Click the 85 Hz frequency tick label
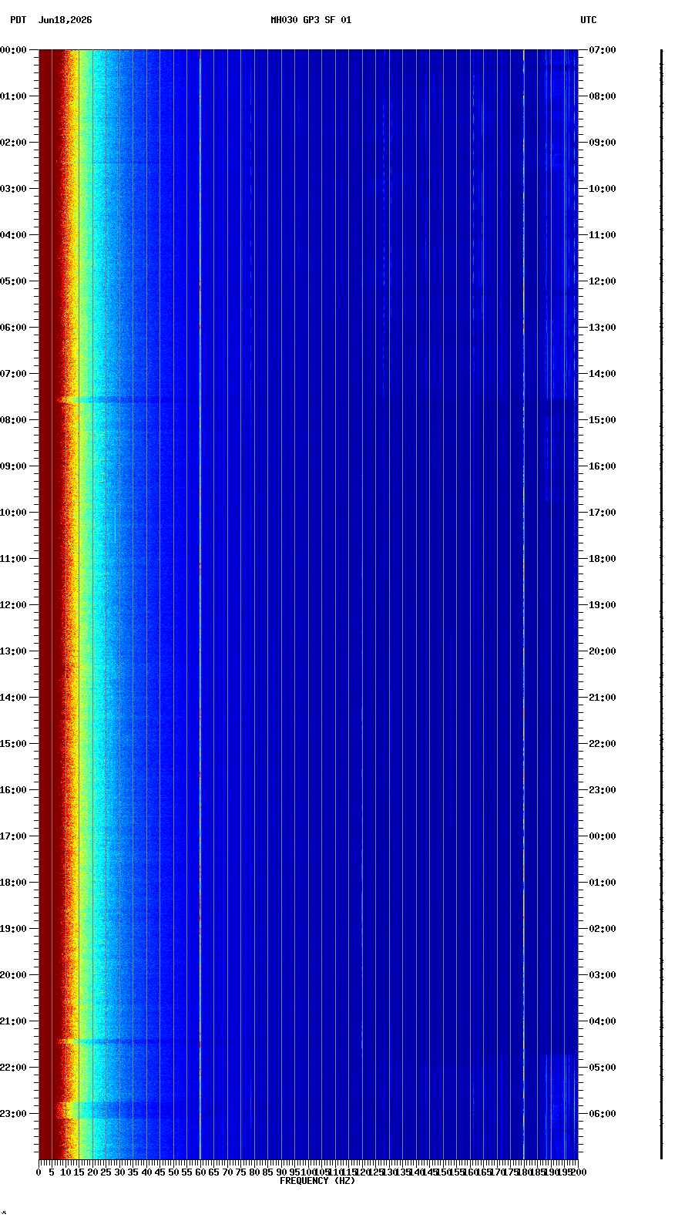This screenshot has height=1221, width=695. tap(267, 1172)
